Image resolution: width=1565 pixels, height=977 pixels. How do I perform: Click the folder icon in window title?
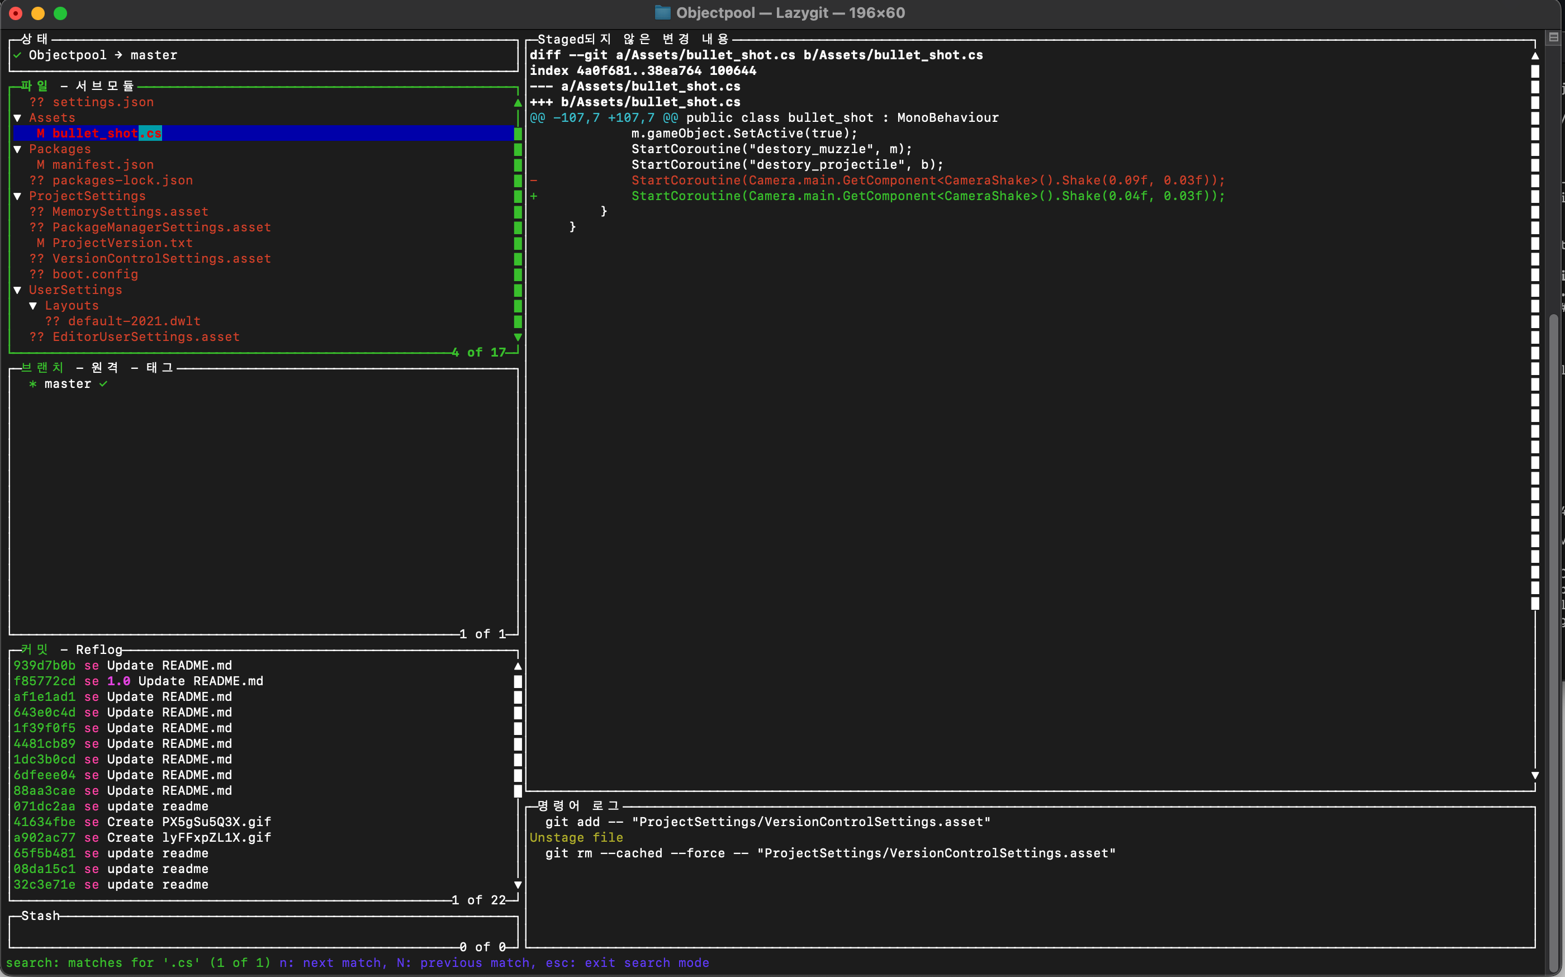click(x=662, y=13)
